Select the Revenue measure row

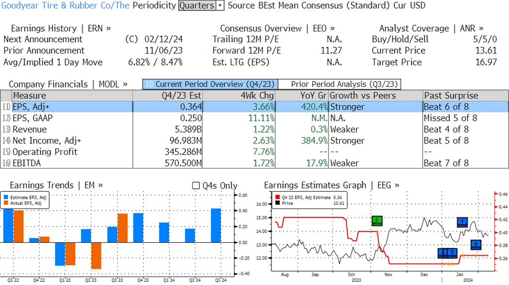coord(254,130)
